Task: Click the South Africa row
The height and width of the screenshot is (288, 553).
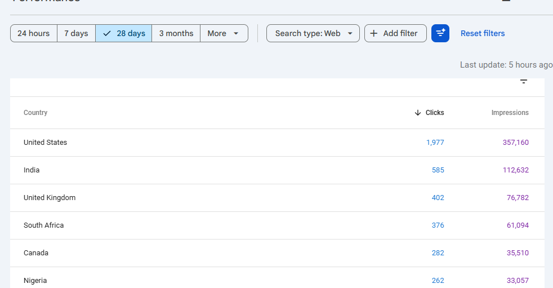Action: click(43, 225)
